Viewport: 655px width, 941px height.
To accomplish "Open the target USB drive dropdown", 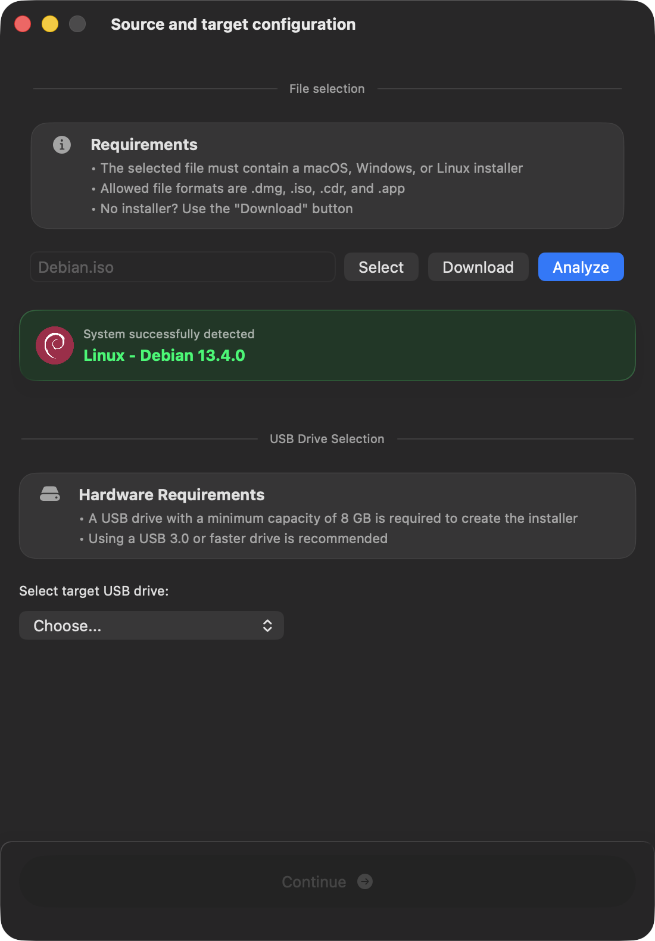I will (x=151, y=625).
